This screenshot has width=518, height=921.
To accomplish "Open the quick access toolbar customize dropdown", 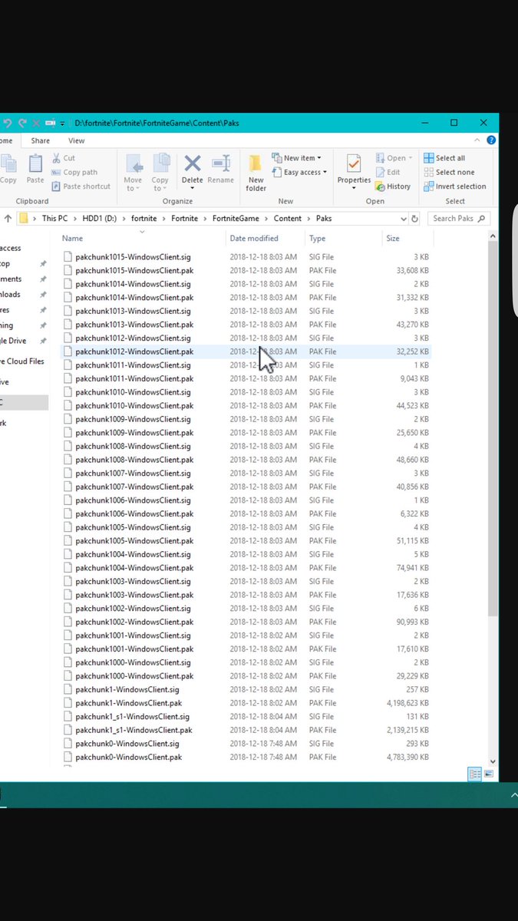I will 62,123.
